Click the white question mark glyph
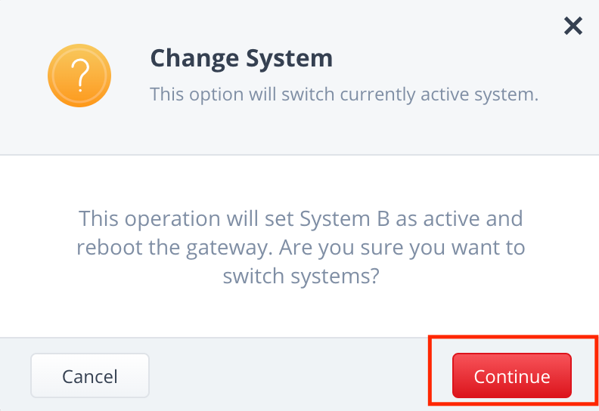The image size is (599, 411). [80, 76]
